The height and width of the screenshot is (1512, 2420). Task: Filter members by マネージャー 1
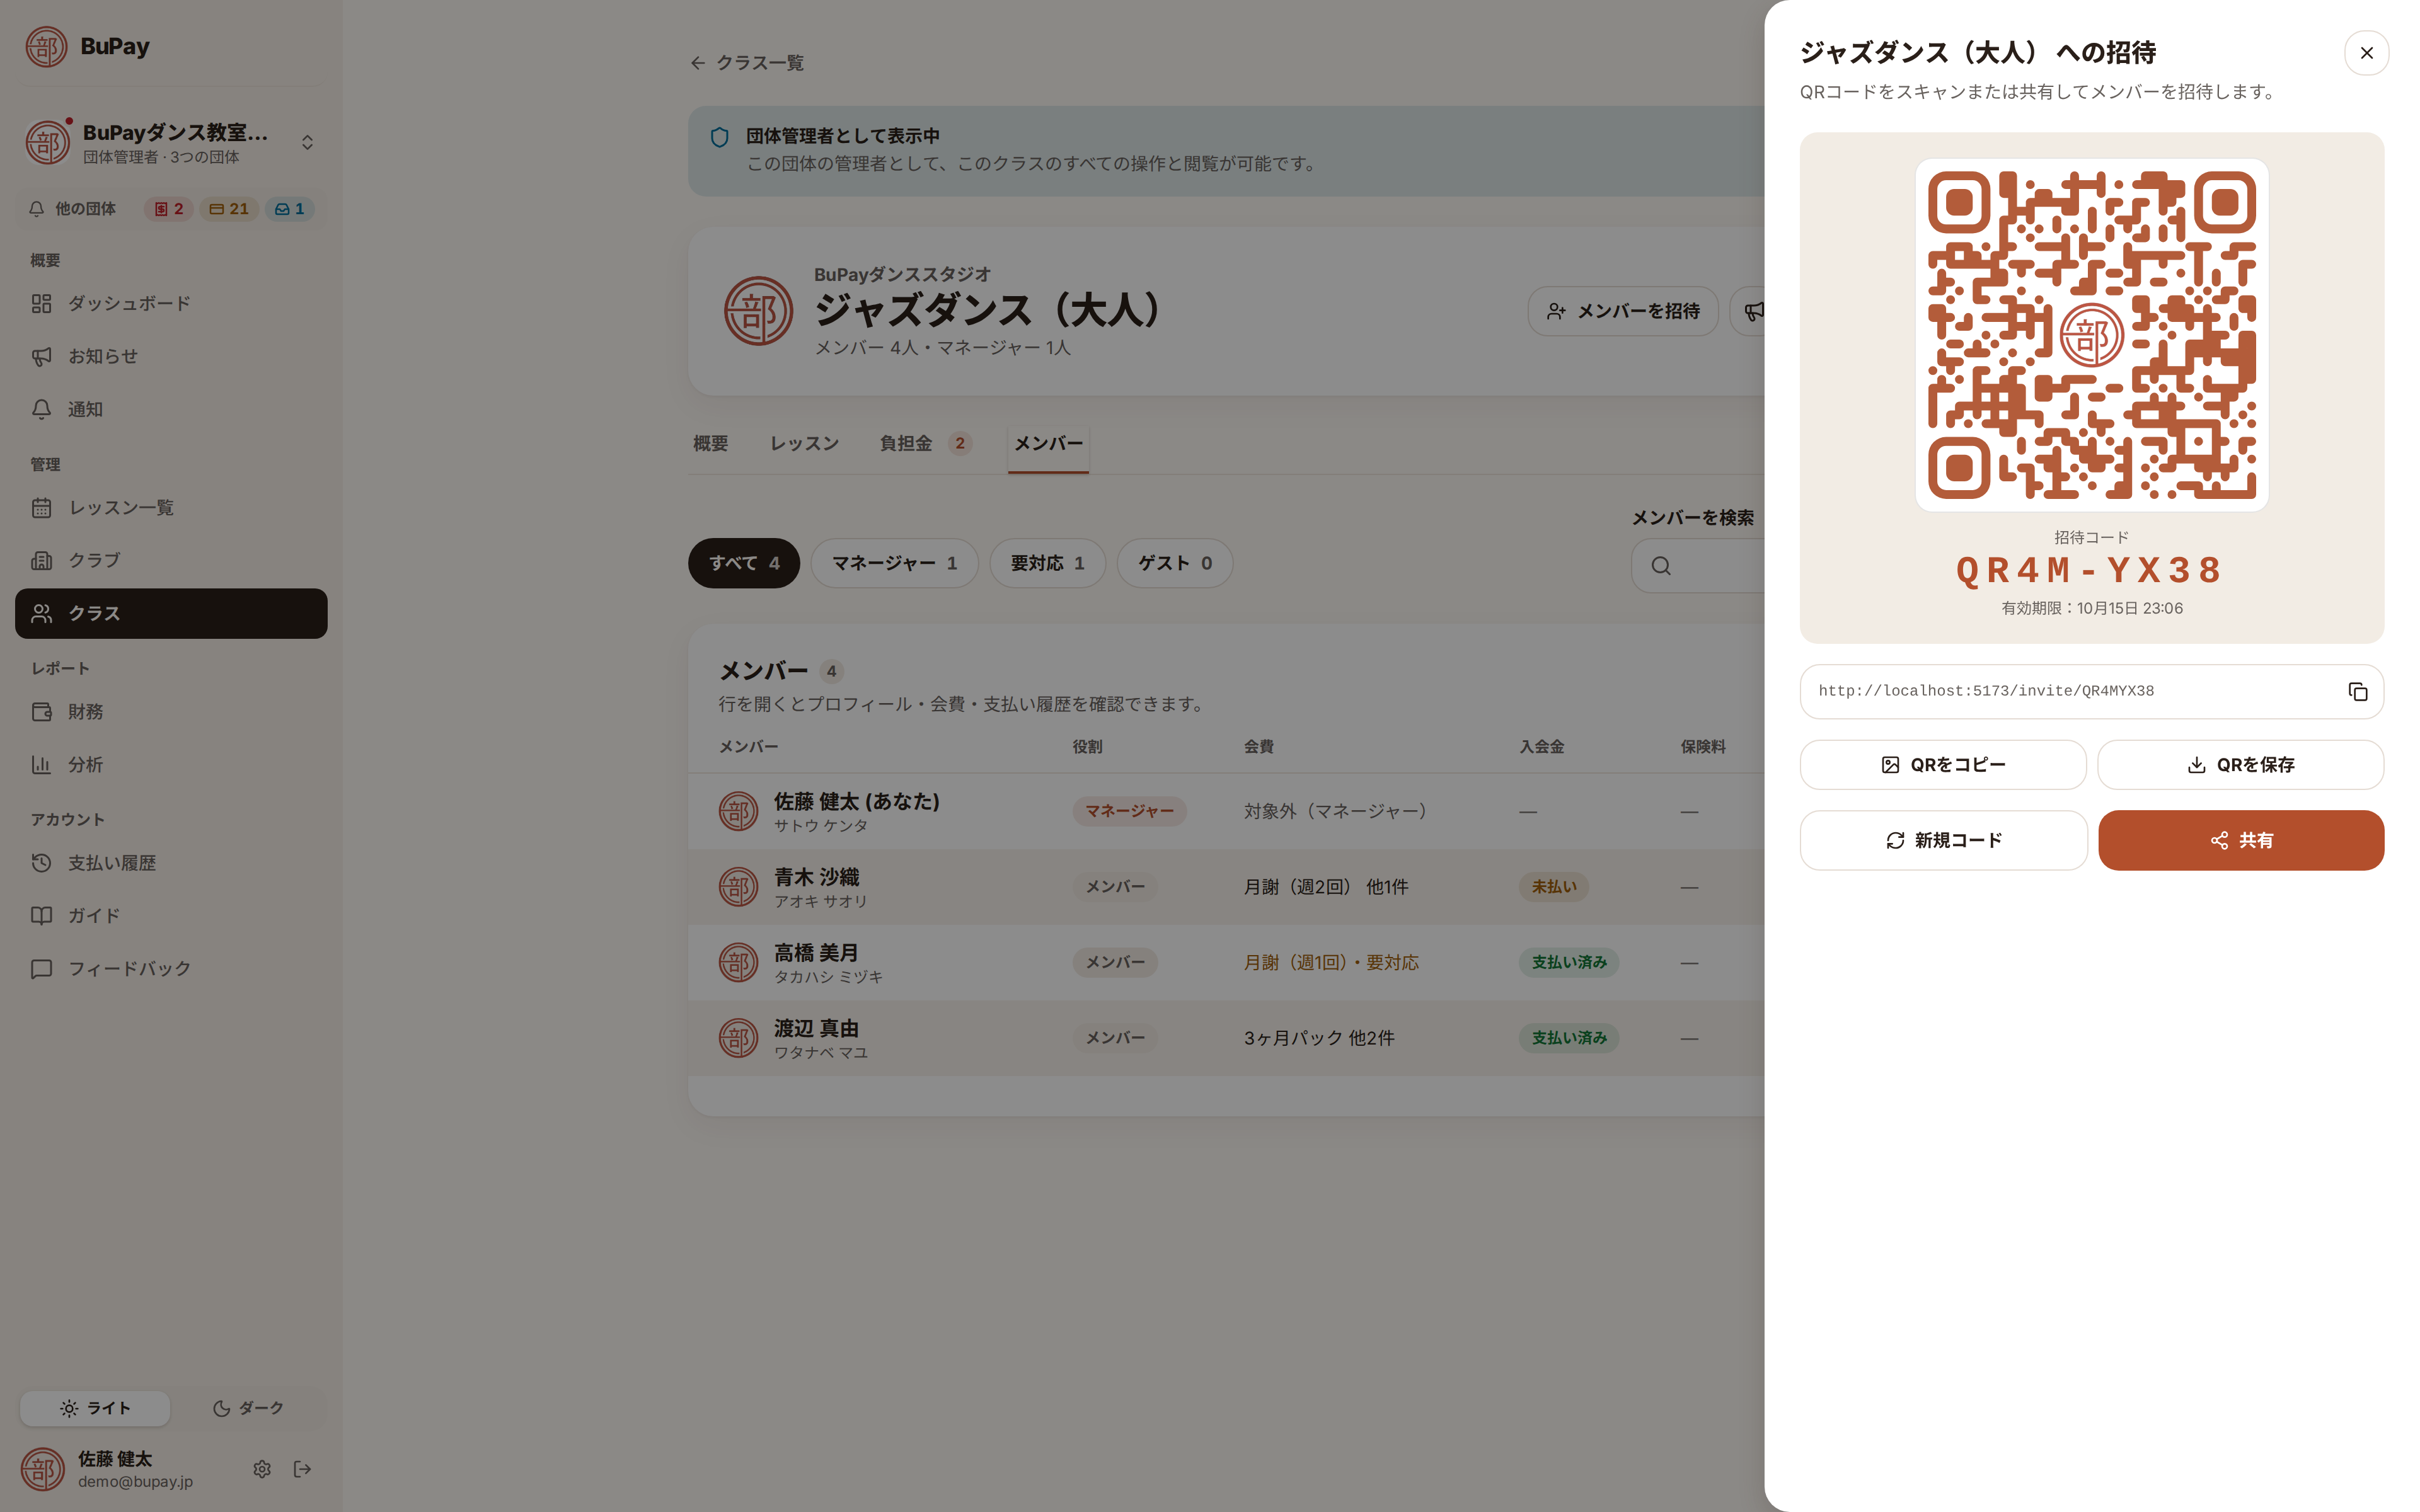(x=894, y=563)
